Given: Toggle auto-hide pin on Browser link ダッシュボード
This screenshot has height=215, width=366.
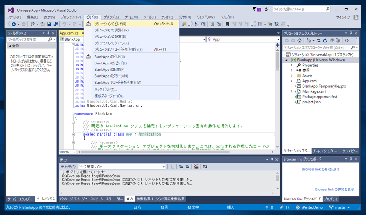Looking at the screenshot, I should pos(351,159).
